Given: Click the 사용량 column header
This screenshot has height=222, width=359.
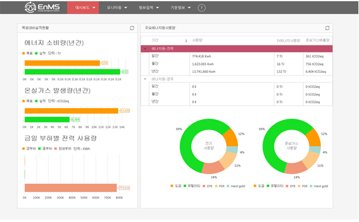Looking at the screenshot, I should click(197, 40).
